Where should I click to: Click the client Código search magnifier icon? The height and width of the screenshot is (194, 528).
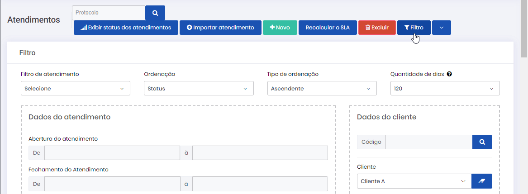pos(482,142)
